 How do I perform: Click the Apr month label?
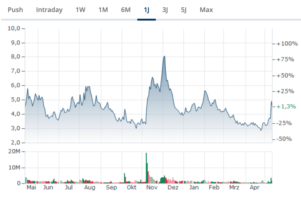(x=255, y=187)
